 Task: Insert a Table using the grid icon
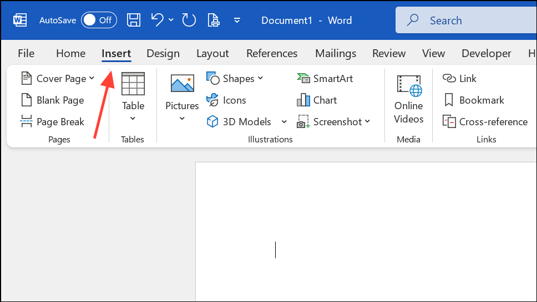click(x=133, y=85)
